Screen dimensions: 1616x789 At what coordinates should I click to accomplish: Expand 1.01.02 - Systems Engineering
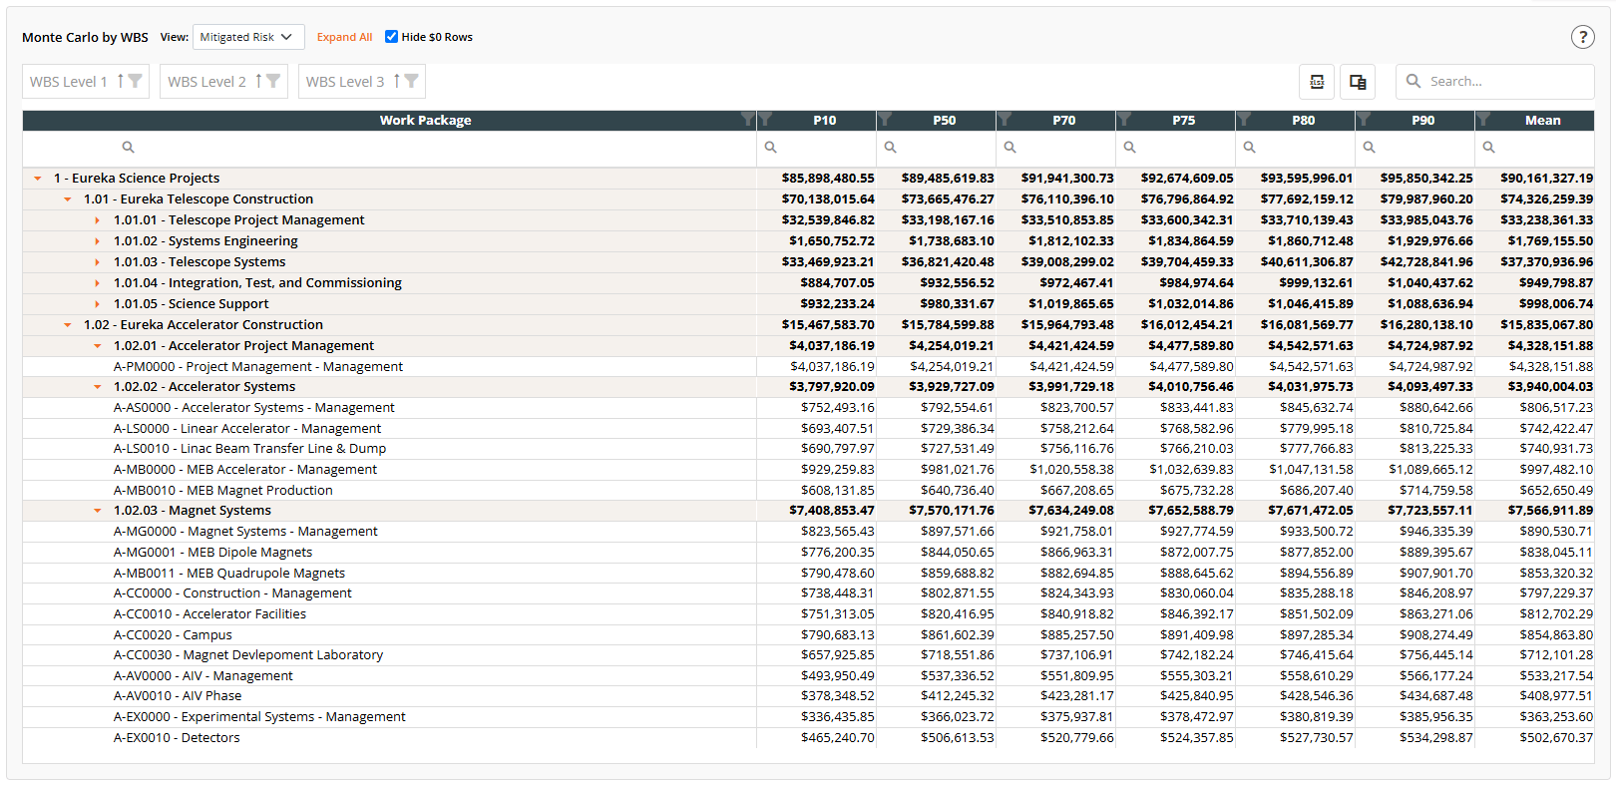pos(97,241)
